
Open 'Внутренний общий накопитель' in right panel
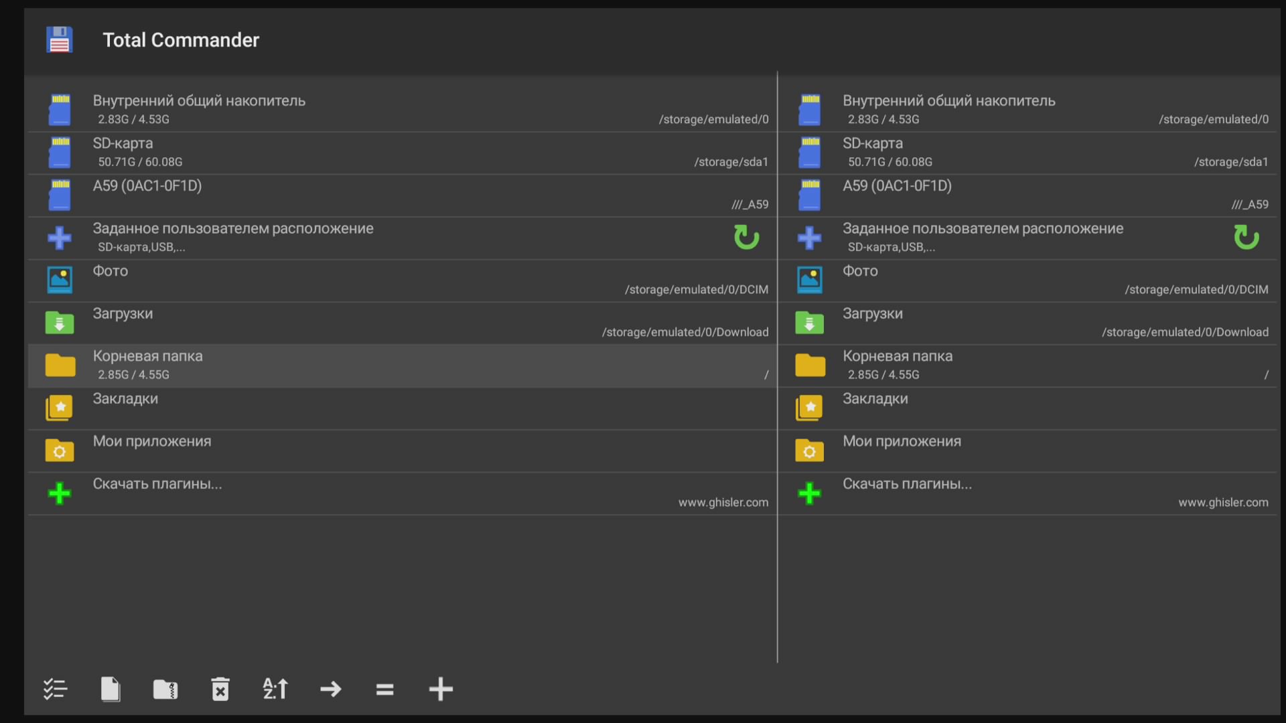pos(949,101)
